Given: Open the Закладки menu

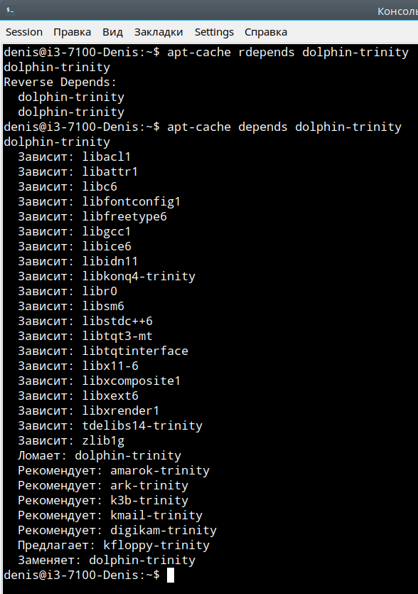Looking at the screenshot, I should point(159,32).
